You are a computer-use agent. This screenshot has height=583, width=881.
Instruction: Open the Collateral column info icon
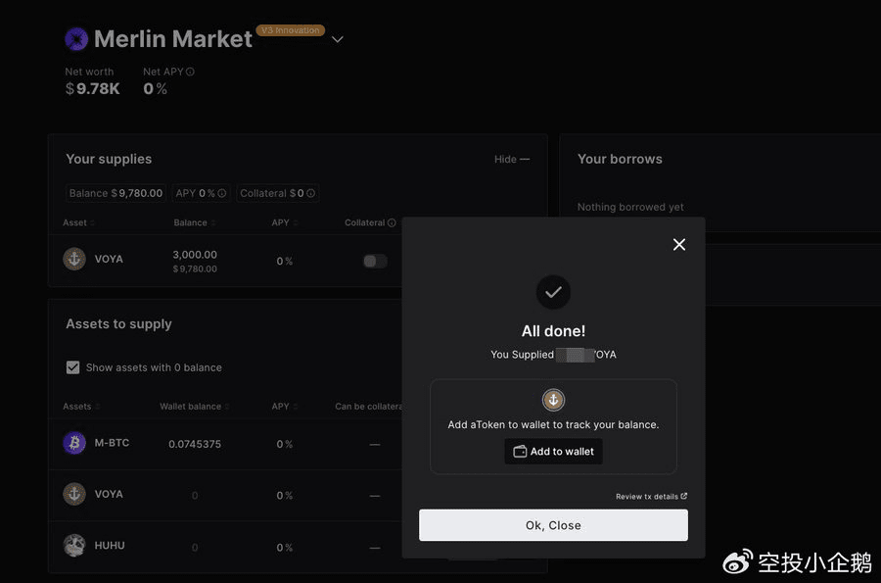392,222
